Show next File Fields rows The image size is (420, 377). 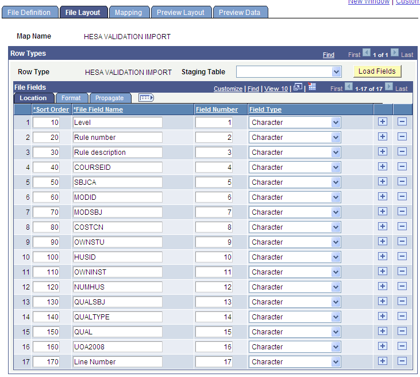coord(389,87)
